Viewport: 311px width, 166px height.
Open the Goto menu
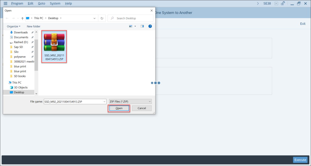(x=41, y=3)
